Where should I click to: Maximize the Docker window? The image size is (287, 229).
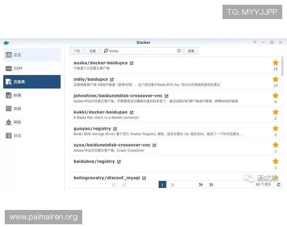(272, 42)
